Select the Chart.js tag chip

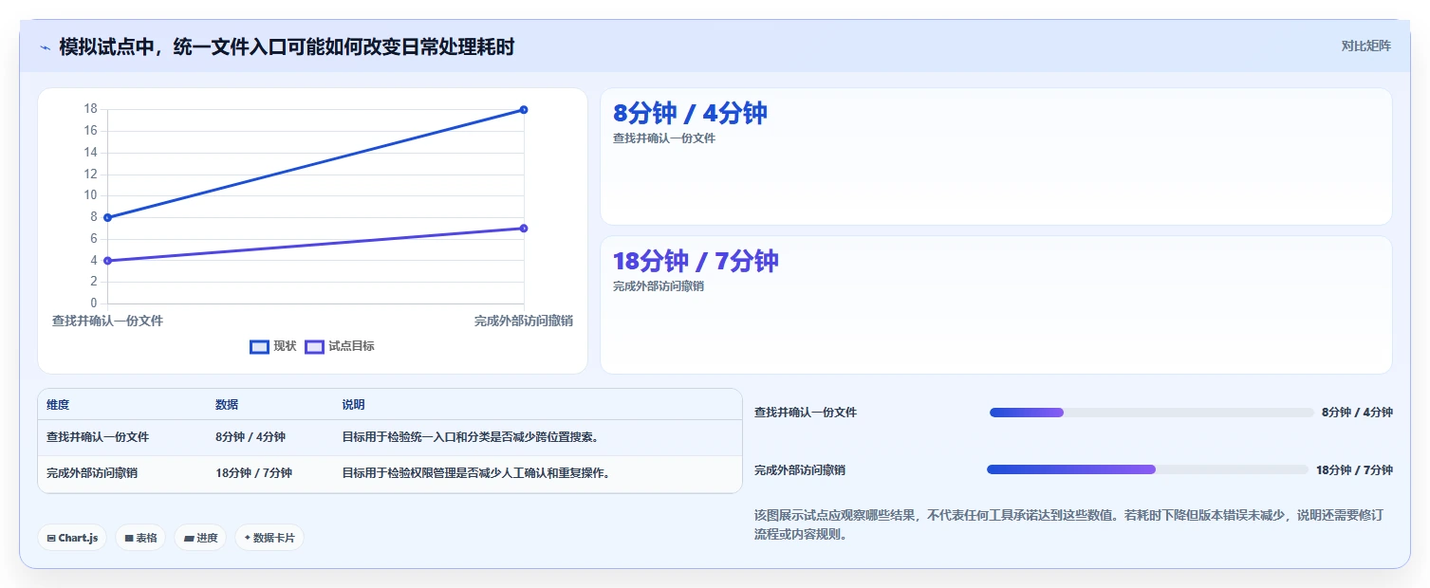tap(72, 538)
